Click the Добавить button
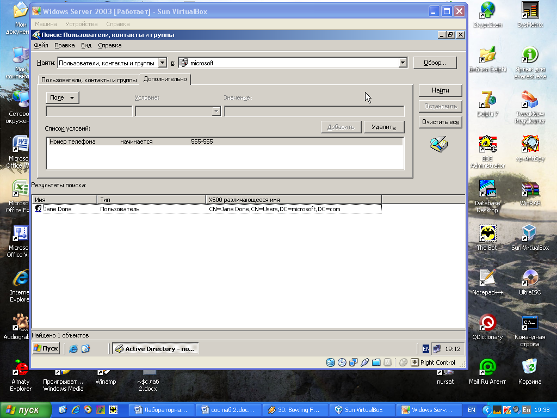The image size is (557, 418). pos(341,127)
